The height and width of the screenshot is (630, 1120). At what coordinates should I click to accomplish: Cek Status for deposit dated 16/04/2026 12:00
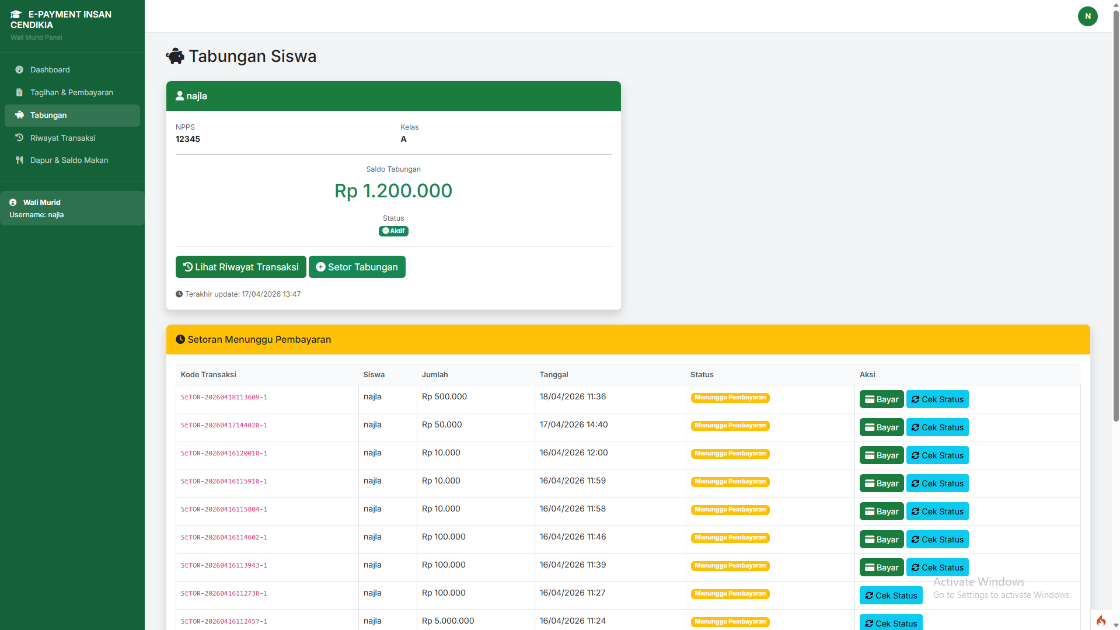click(937, 455)
